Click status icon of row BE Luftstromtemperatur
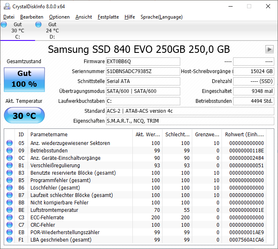This screenshot has height=249, width=278. 9,210
